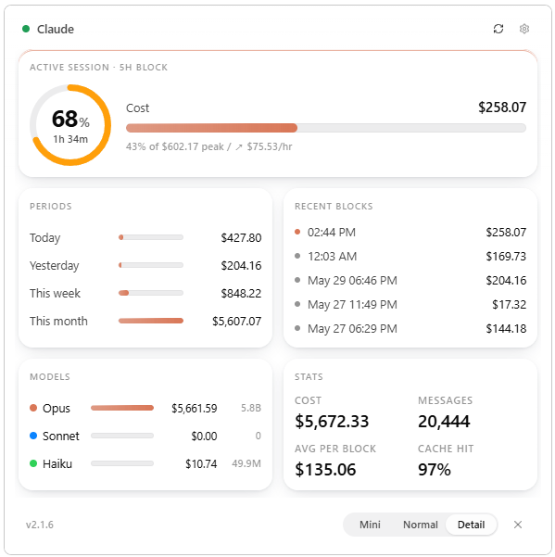Viewport: 555px width, 557px height.
Task: Select the 12:03 AM recent block
Action: coord(410,256)
